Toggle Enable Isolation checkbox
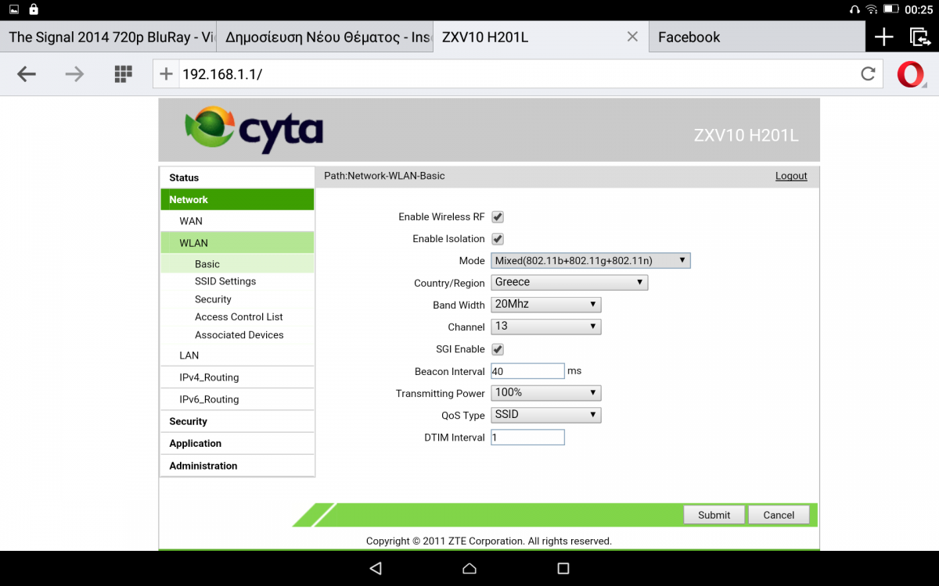Image resolution: width=939 pixels, height=586 pixels. click(498, 238)
